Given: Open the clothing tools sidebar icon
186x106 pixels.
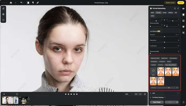Looking at the screenshot, I should [x=183, y=26].
